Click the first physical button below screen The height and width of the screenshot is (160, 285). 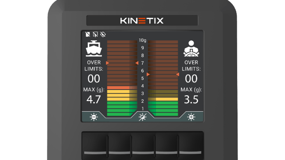(x=95, y=145)
